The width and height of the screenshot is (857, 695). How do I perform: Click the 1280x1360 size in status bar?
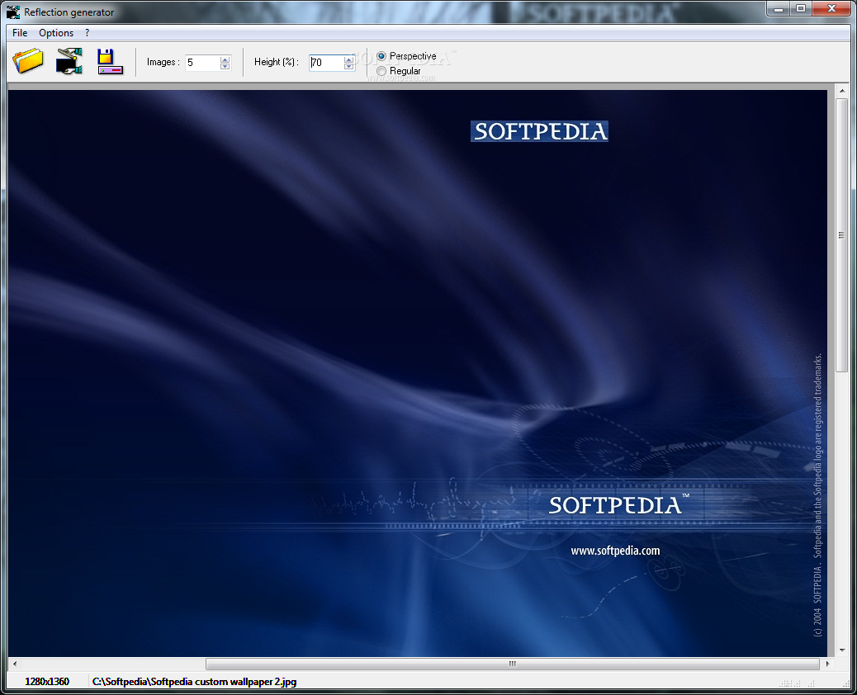click(x=47, y=681)
